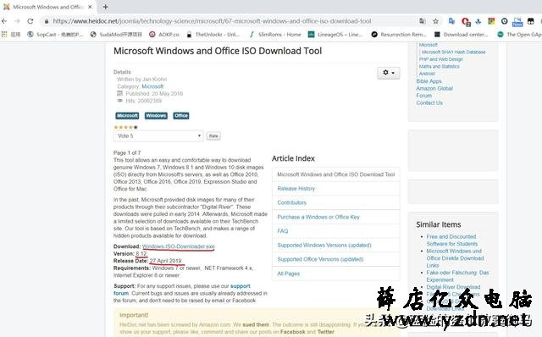Open Supported Office Versions (updated)
542x337 pixels.
[x=320, y=259]
